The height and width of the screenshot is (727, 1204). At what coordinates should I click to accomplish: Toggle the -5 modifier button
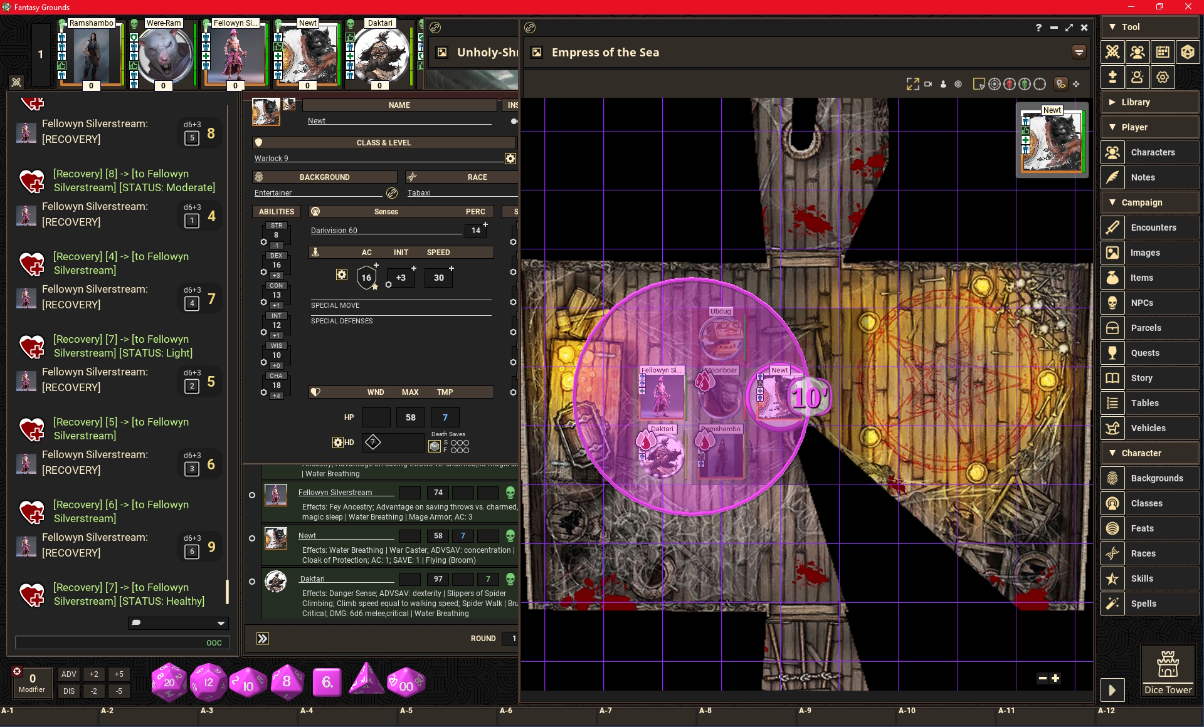coord(119,691)
